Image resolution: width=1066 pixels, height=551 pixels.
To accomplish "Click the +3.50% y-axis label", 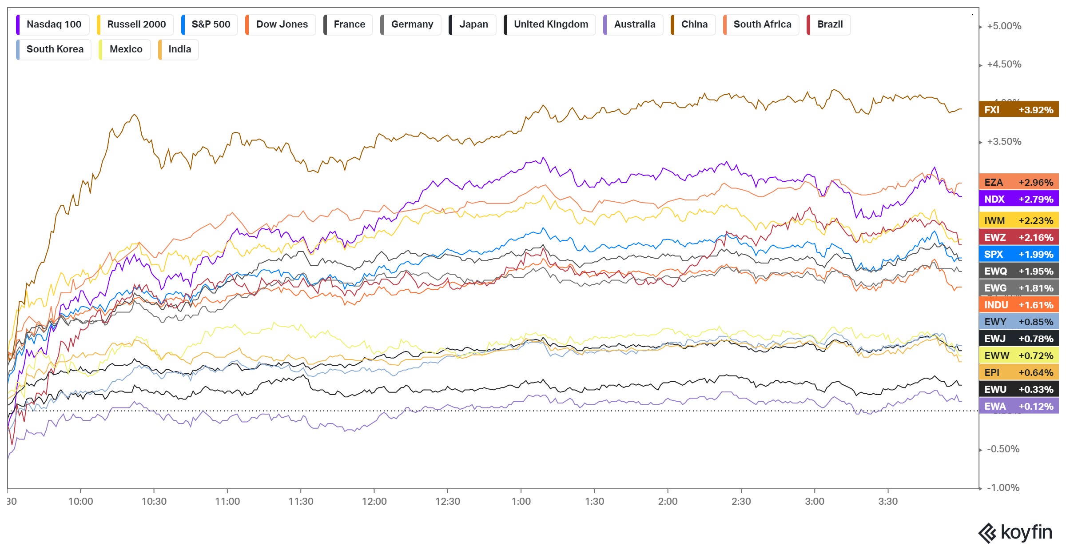I will 1004,142.
